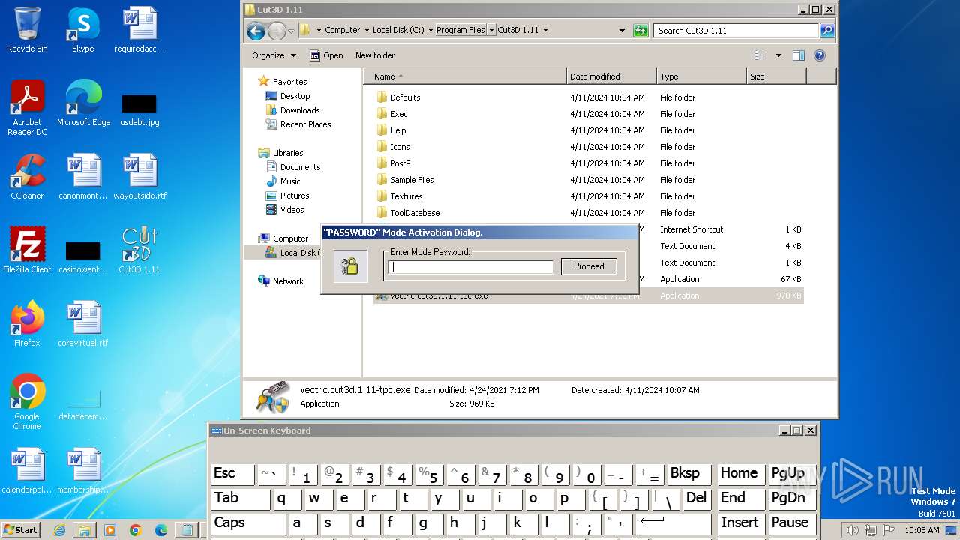
Task: Click Open in the Explorer toolbar
Action: click(327, 55)
